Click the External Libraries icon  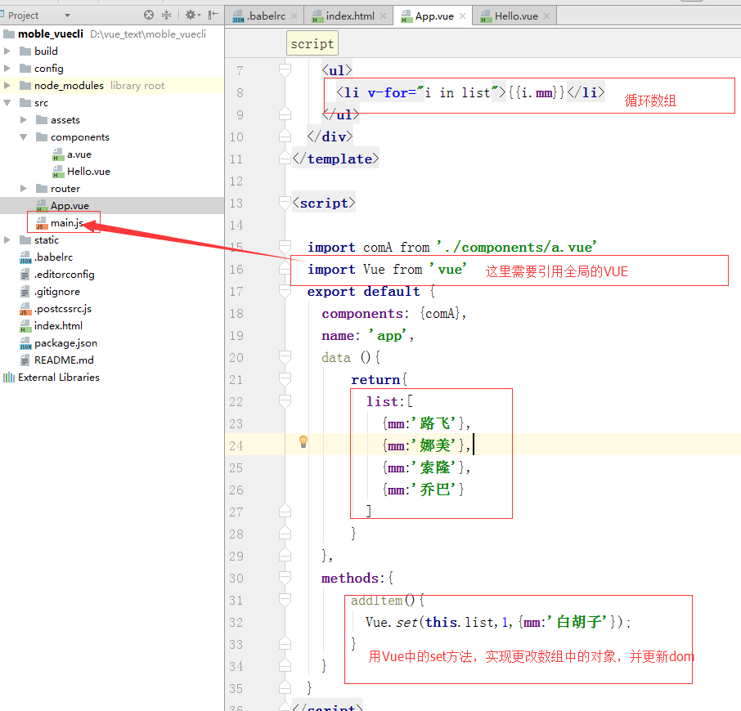click(x=9, y=378)
